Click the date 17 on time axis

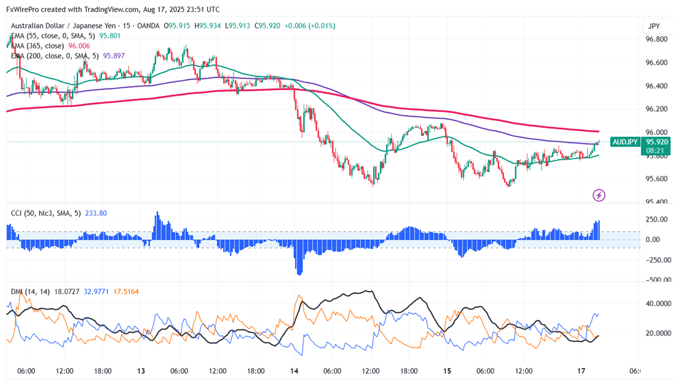point(581,371)
